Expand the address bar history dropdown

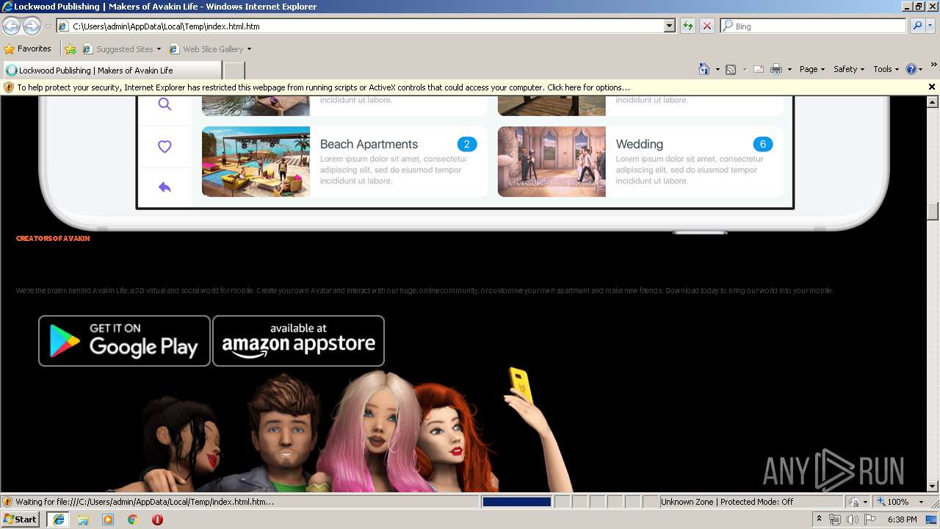670,26
